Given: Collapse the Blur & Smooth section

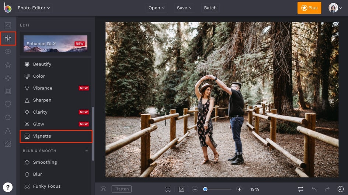Looking at the screenshot, I should click(x=87, y=150).
